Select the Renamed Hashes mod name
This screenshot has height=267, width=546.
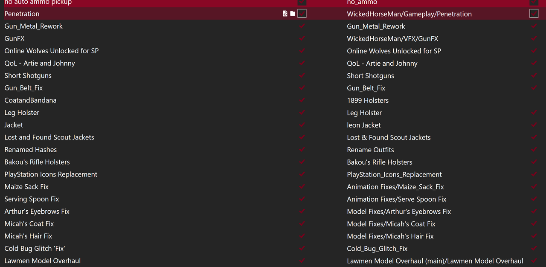tap(30, 150)
